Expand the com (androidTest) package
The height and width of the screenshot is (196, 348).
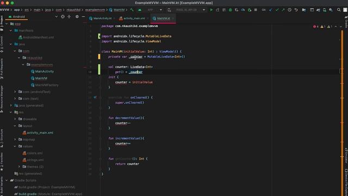click(x=15, y=92)
